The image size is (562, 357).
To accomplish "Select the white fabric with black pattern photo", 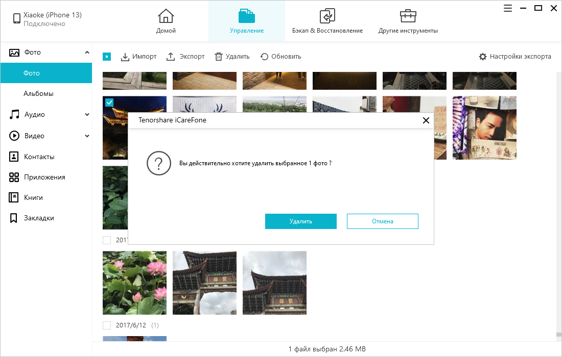I will (204, 104).
